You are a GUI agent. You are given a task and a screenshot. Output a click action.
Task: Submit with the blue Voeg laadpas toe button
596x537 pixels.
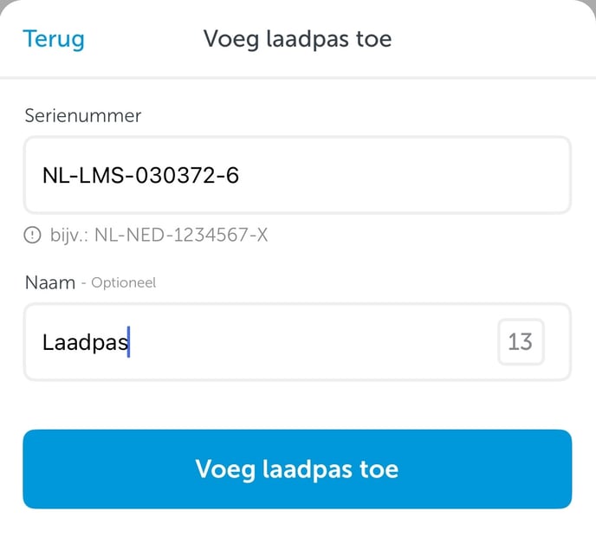coord(297,469)
